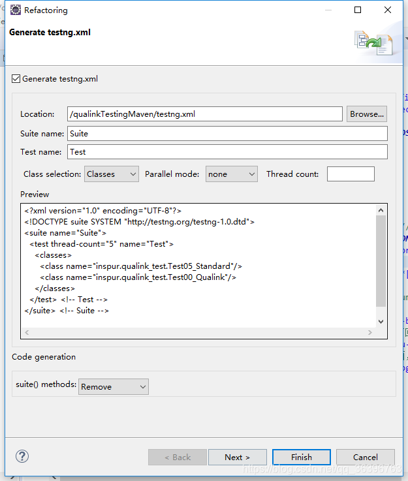Click the </test> <!-- Test --> line
The height and width of the screenshot is (481, 408).
point(69,300)
